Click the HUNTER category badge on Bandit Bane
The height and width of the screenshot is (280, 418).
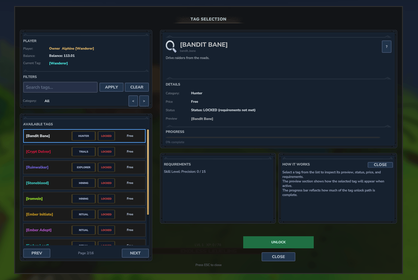(83, 136)
